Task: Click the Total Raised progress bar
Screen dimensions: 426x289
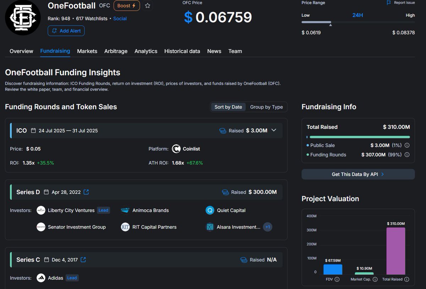Action: click(358, 137)
